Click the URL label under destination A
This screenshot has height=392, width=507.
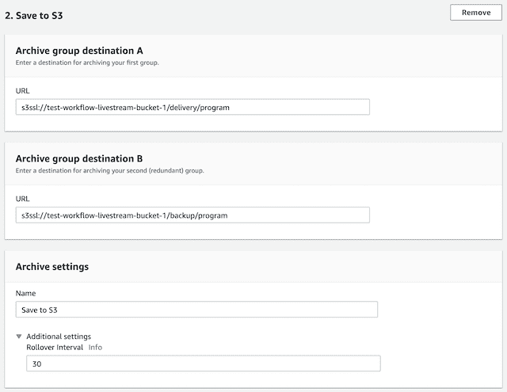pyautogui.click(x=23, y=91)
